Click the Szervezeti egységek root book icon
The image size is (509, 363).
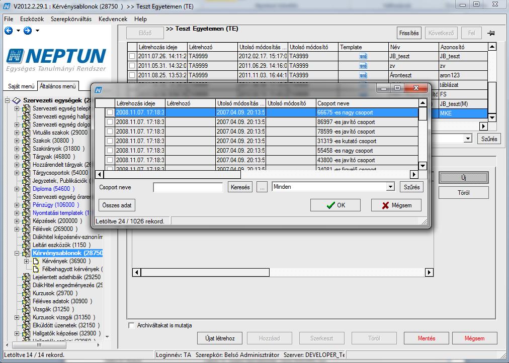[x=16, y=100]
